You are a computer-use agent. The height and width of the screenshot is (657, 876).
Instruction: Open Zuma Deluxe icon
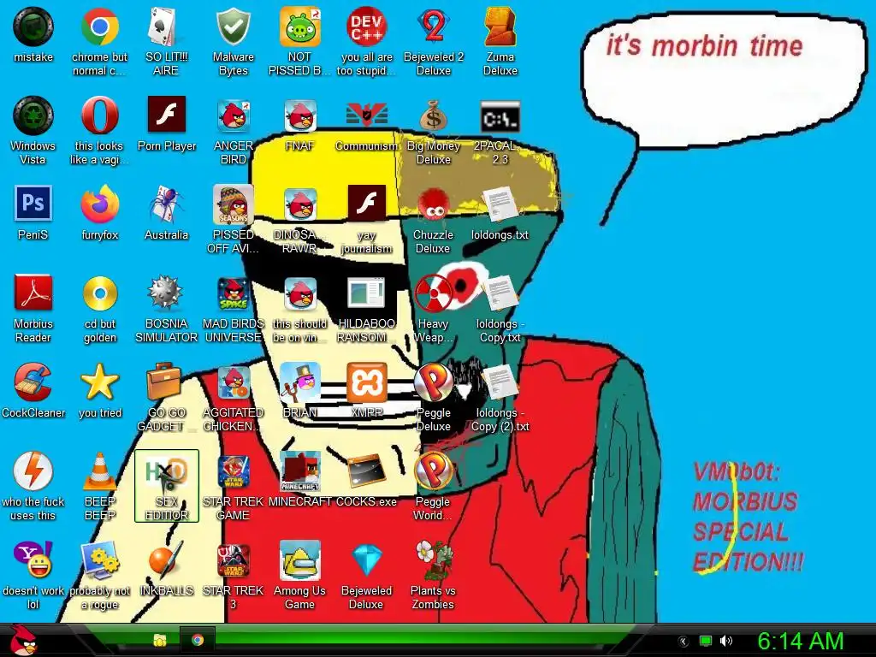[x=500, y=27]
